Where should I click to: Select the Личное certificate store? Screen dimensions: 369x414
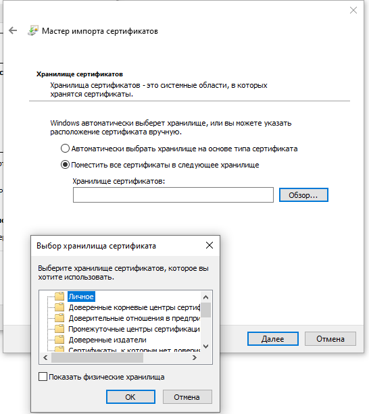(81, 296)
